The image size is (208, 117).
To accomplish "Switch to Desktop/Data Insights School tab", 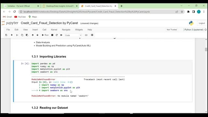I will (60, 6).
